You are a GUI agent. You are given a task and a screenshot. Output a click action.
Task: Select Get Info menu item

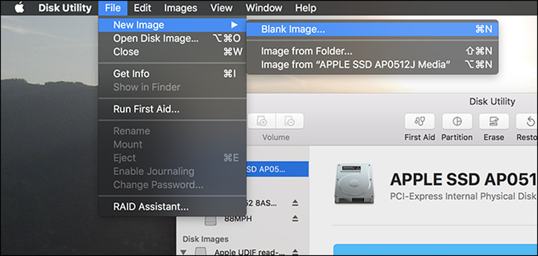pos(172,74)
